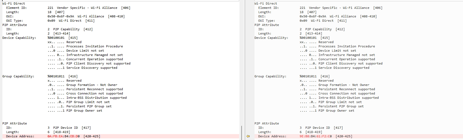463x140 pixels.
Task: Select left pane 'P2P Group Owner set' row
Action: point(75,111)
